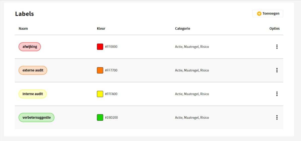301x141 pixels.
Task: Click the orange #FF7700 color swatch
Action: pos(100,70)
